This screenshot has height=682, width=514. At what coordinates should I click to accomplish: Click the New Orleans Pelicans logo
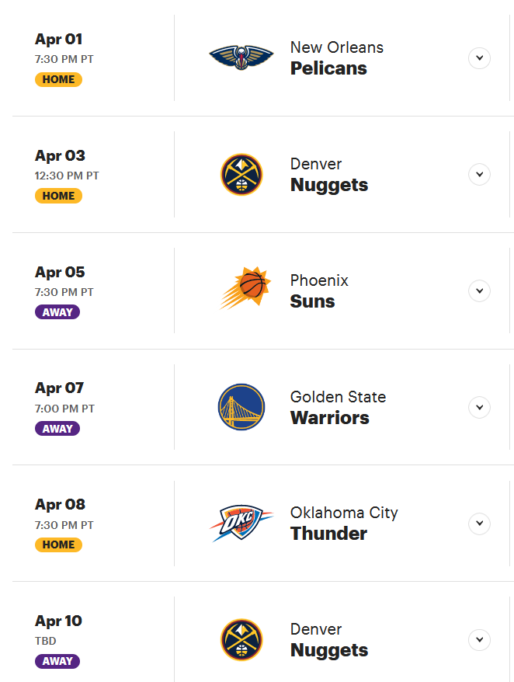pos(241,57)
